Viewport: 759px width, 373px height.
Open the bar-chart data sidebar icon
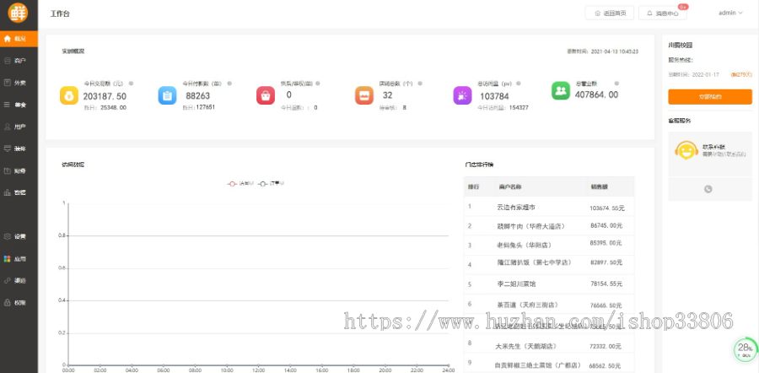pos(8,192)
